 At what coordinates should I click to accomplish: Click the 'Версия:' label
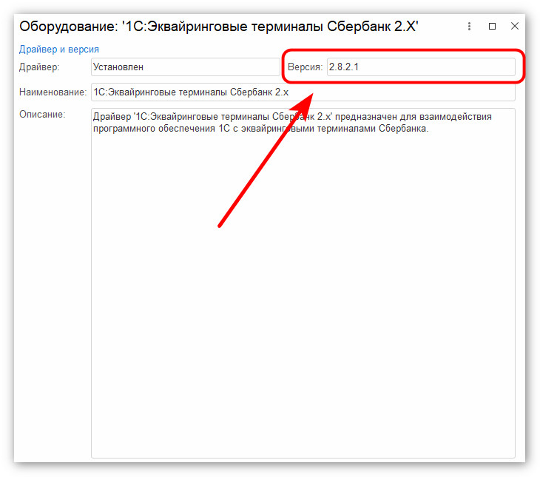tap(305, 67)
